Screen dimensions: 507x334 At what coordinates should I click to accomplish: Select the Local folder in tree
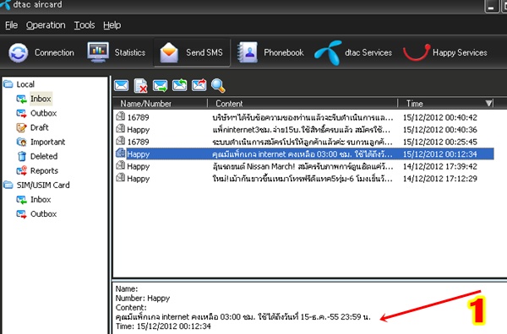point(25,84)
